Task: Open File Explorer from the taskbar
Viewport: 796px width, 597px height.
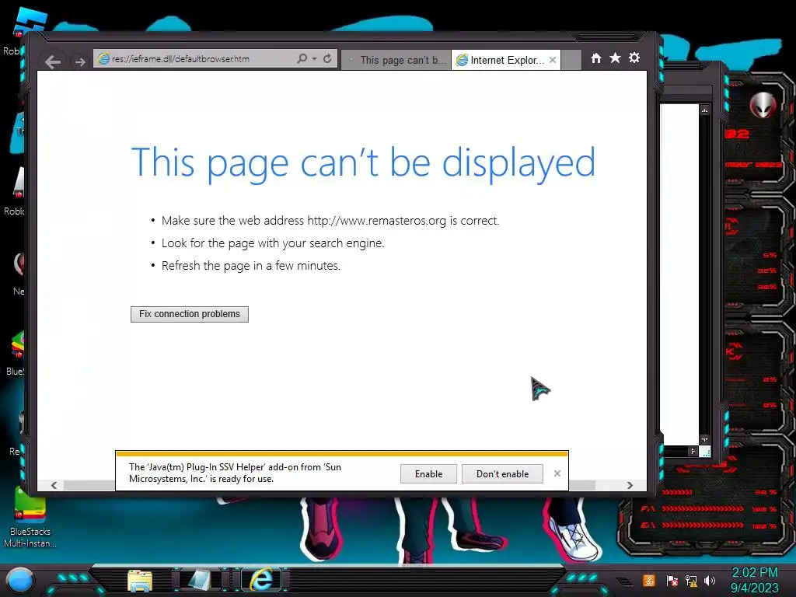Action: 140,580
